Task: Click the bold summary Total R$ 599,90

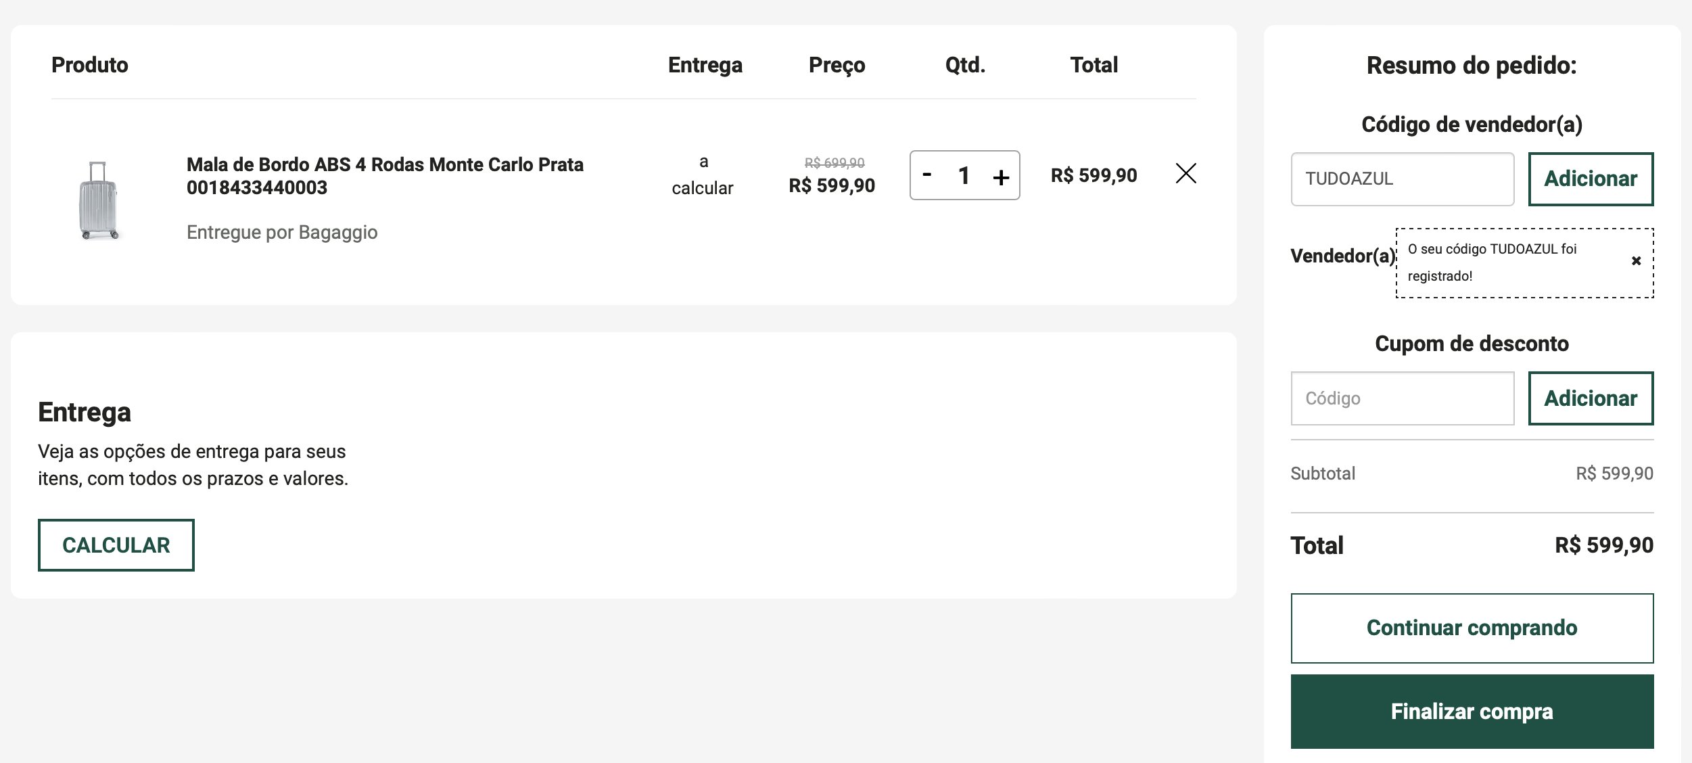Action: click(x=1603, y=545)
